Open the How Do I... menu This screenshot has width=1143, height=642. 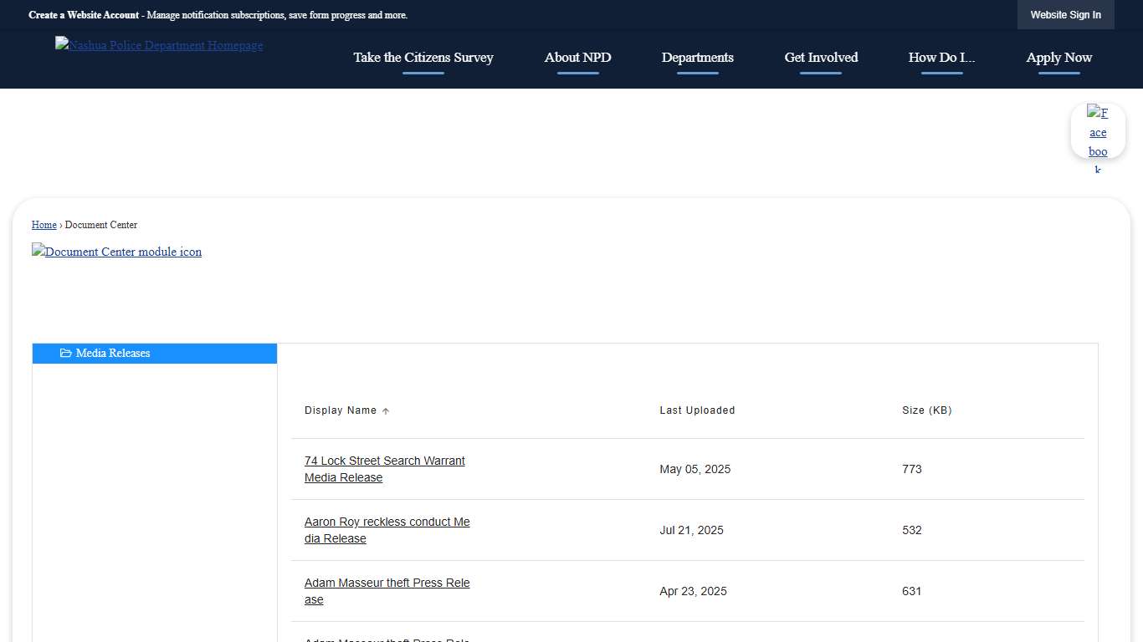point(941,58)
